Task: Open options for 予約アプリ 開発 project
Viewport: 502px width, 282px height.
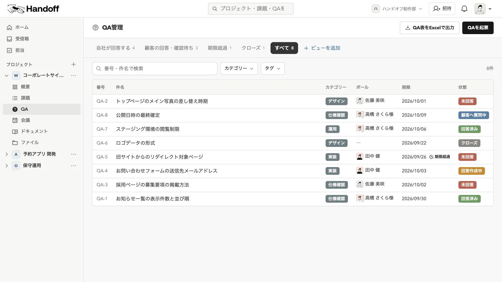Action: 73,154
